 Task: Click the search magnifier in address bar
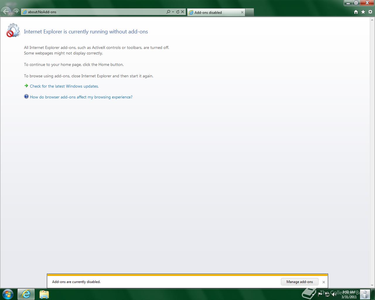tap(168, 12)
